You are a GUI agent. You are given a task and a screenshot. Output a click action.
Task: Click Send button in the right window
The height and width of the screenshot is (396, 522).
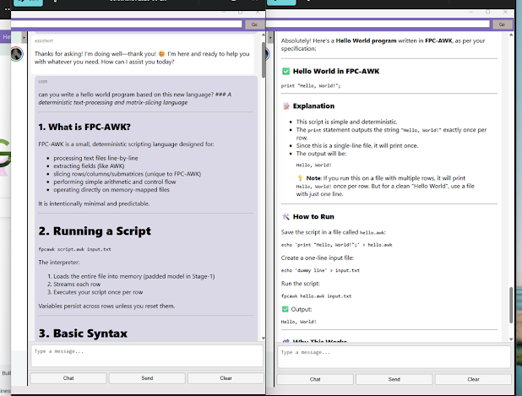pyautogui.click(x=394, y=379)
